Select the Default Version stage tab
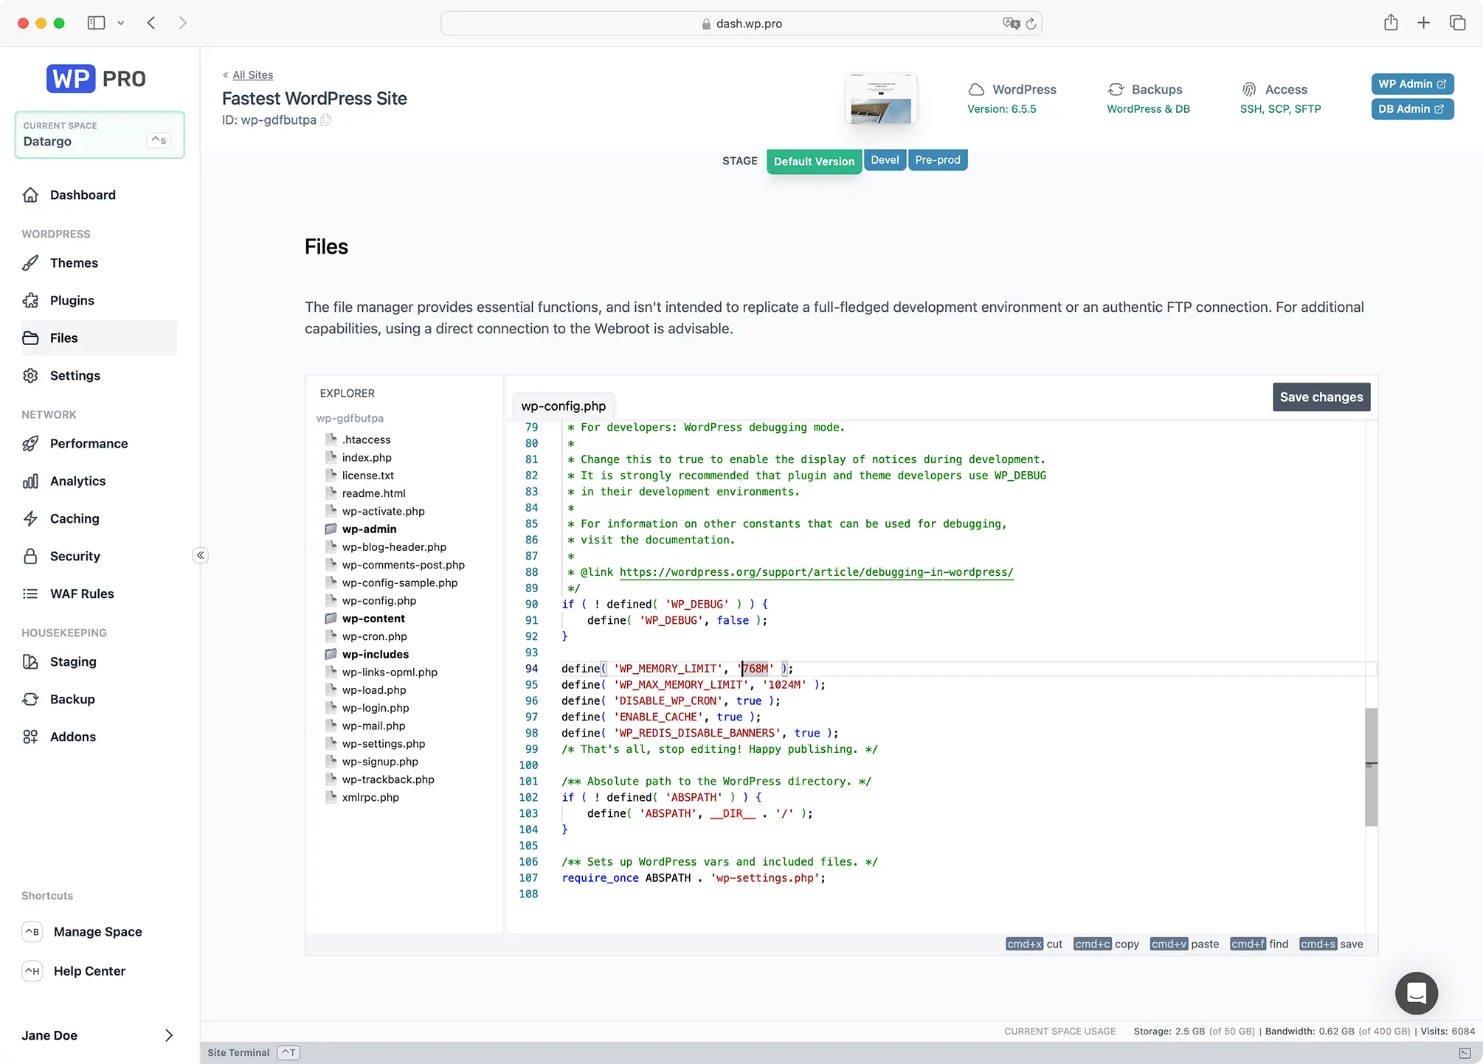This screenshot has height=1064, width=1483. 814,161
